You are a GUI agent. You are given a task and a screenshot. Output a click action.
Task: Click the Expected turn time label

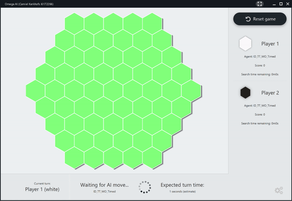click(182, 185)
